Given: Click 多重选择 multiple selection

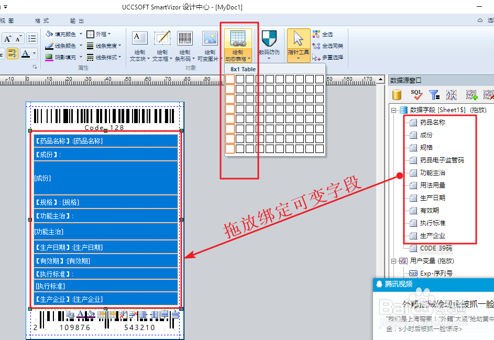Looking at the screenshot, I should [x=327, y=57].
